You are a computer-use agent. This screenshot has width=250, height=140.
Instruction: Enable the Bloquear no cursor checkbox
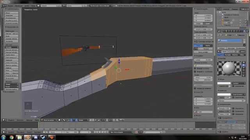(x=195, y=68)
